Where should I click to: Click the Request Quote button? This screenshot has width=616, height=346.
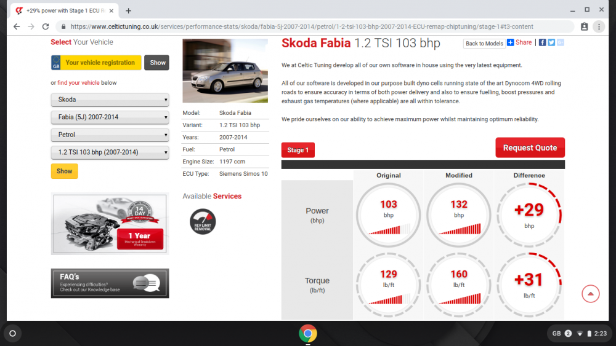tap(530, 147)
